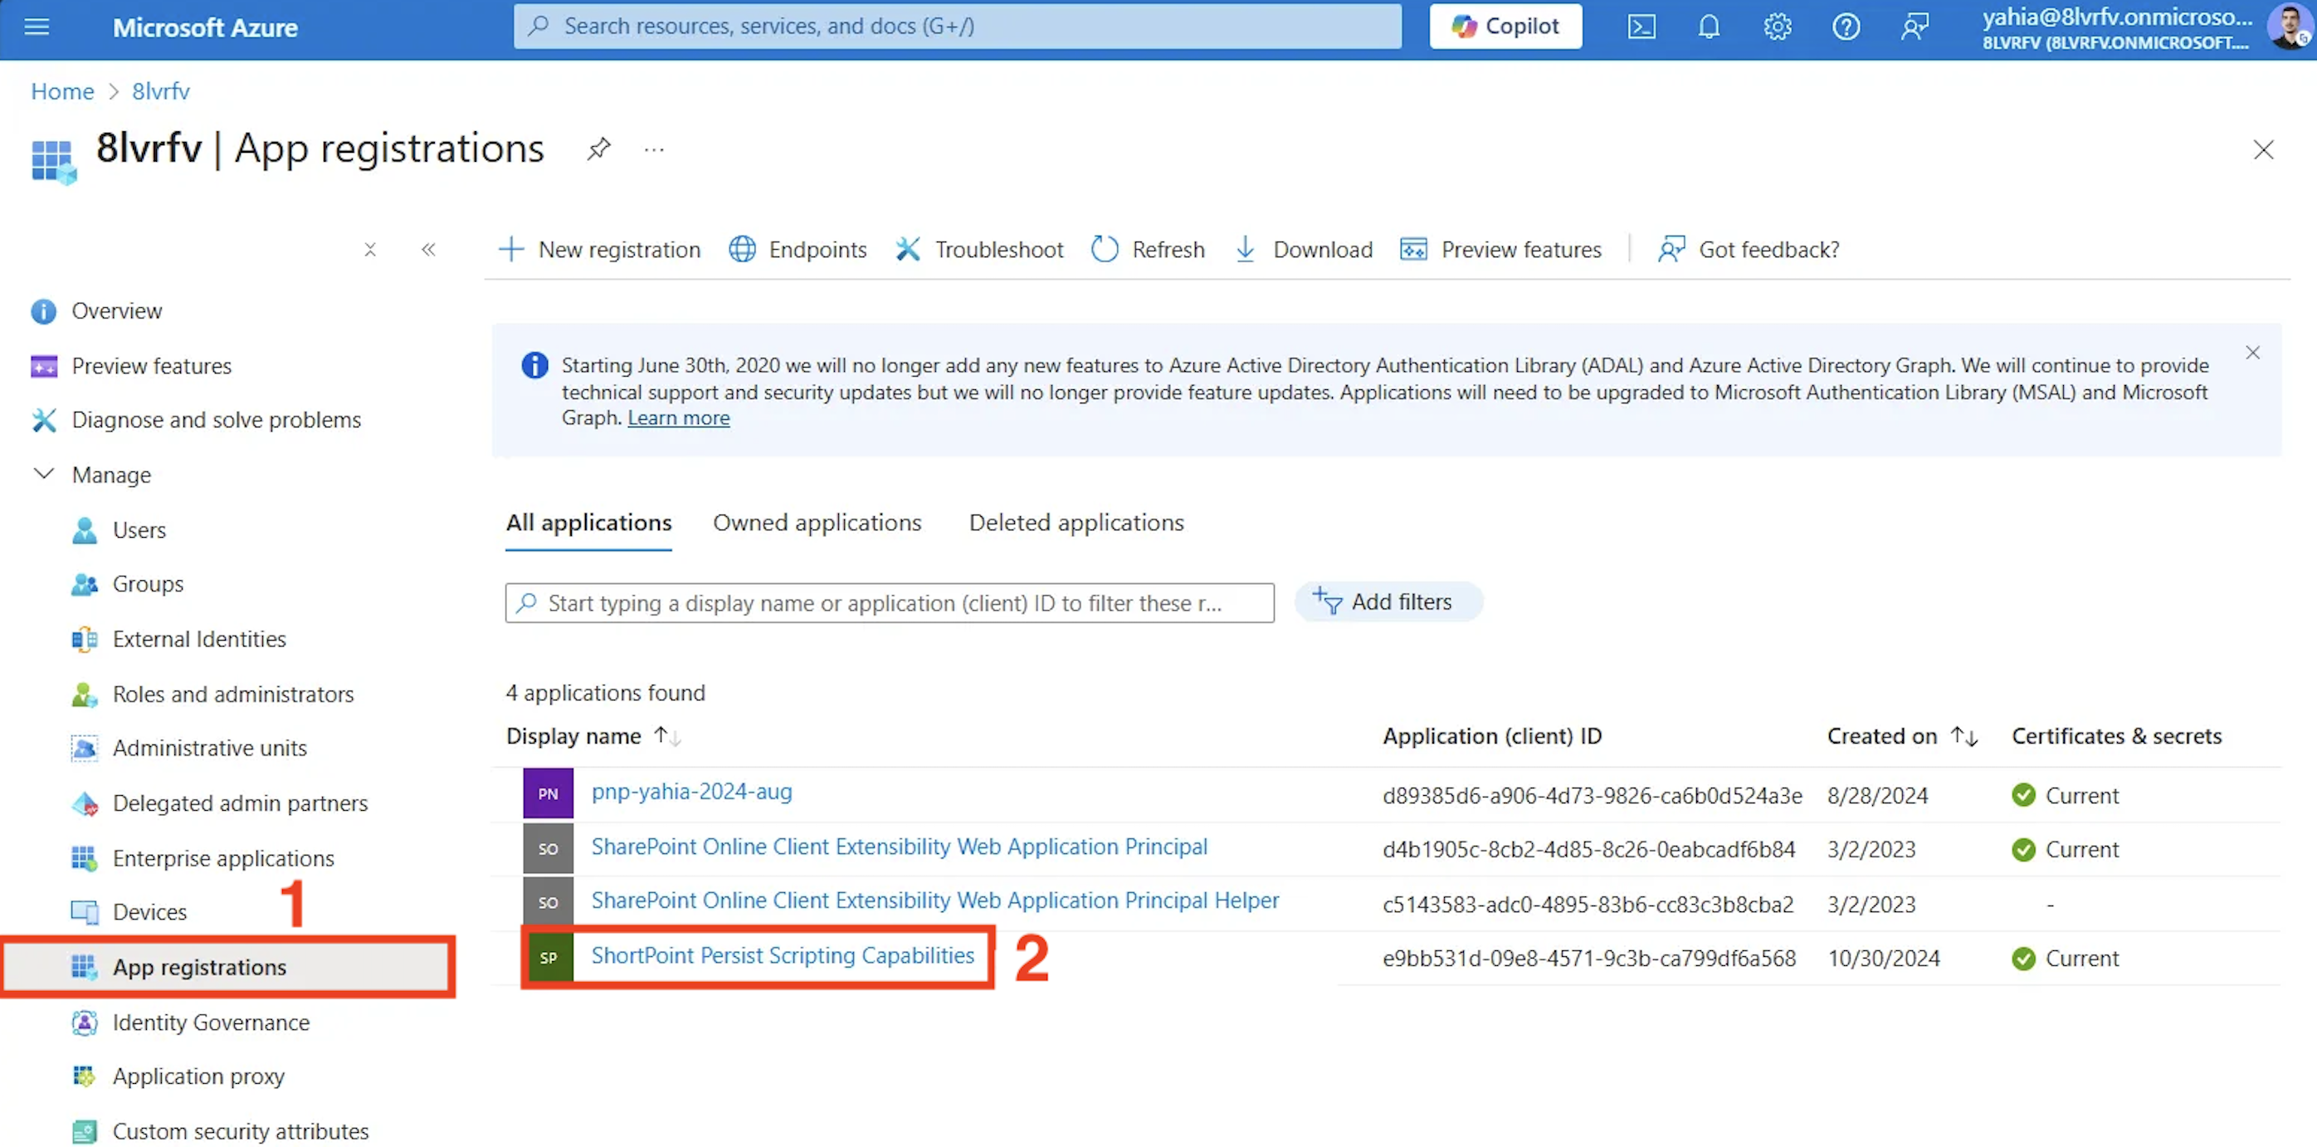This screenshot has width=2317, height=1147.
Task: Open the notifications bell
Action: click(1708, 27)
